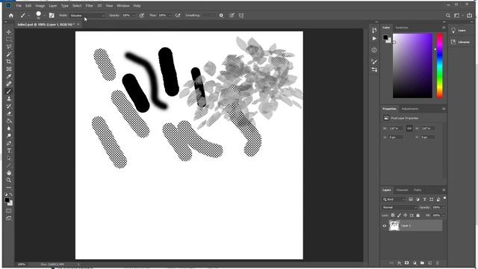Select the Eraser tool
Screen dimensions: 478x269
pos(9,114)
